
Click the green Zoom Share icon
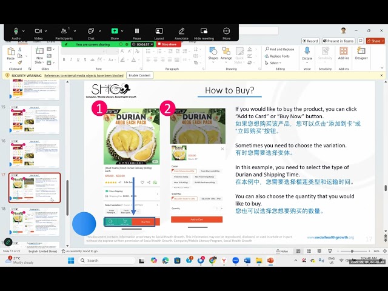[x=115, y=31]
